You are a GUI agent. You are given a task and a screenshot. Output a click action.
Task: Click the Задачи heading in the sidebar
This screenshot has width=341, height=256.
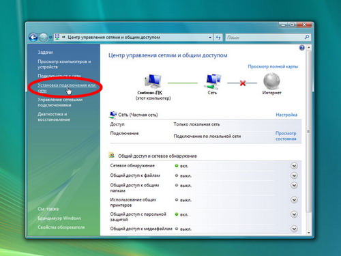(x=45, y=53)
